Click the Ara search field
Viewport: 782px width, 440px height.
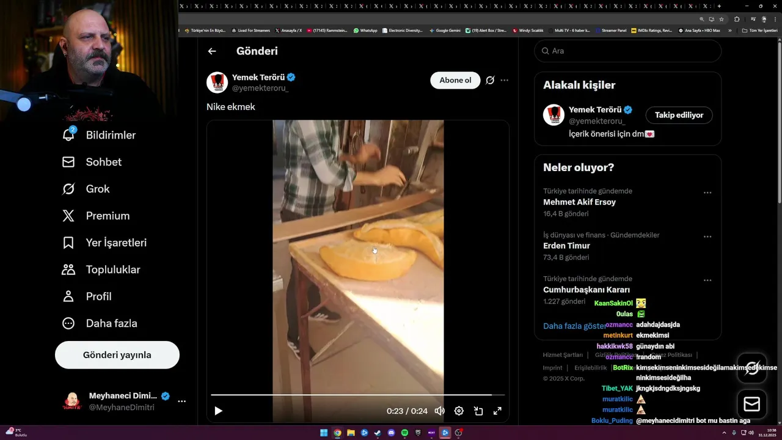coord(628,51)
